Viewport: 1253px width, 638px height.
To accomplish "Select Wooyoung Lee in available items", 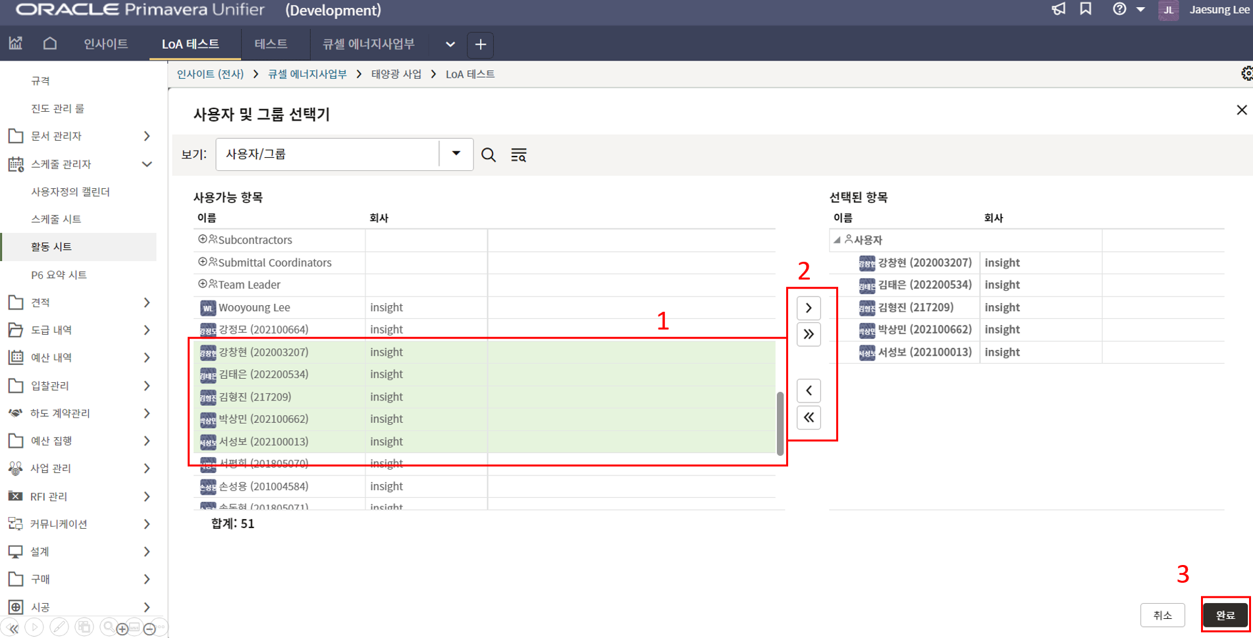I will click(254, 307).
